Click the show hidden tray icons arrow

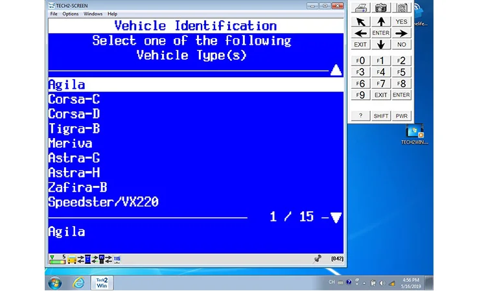364,283
